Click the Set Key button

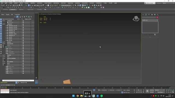pyautogui.click(x=152, y=92)
